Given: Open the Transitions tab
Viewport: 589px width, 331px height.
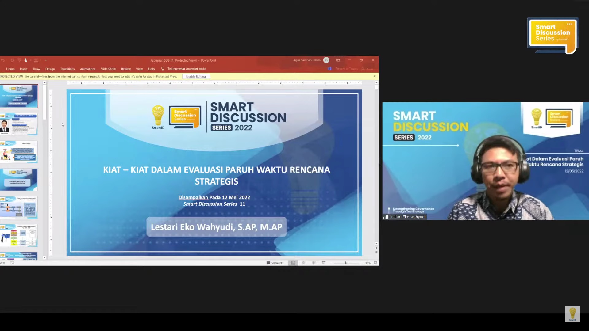Looking at the screenshot, I should tap(67, 69).
